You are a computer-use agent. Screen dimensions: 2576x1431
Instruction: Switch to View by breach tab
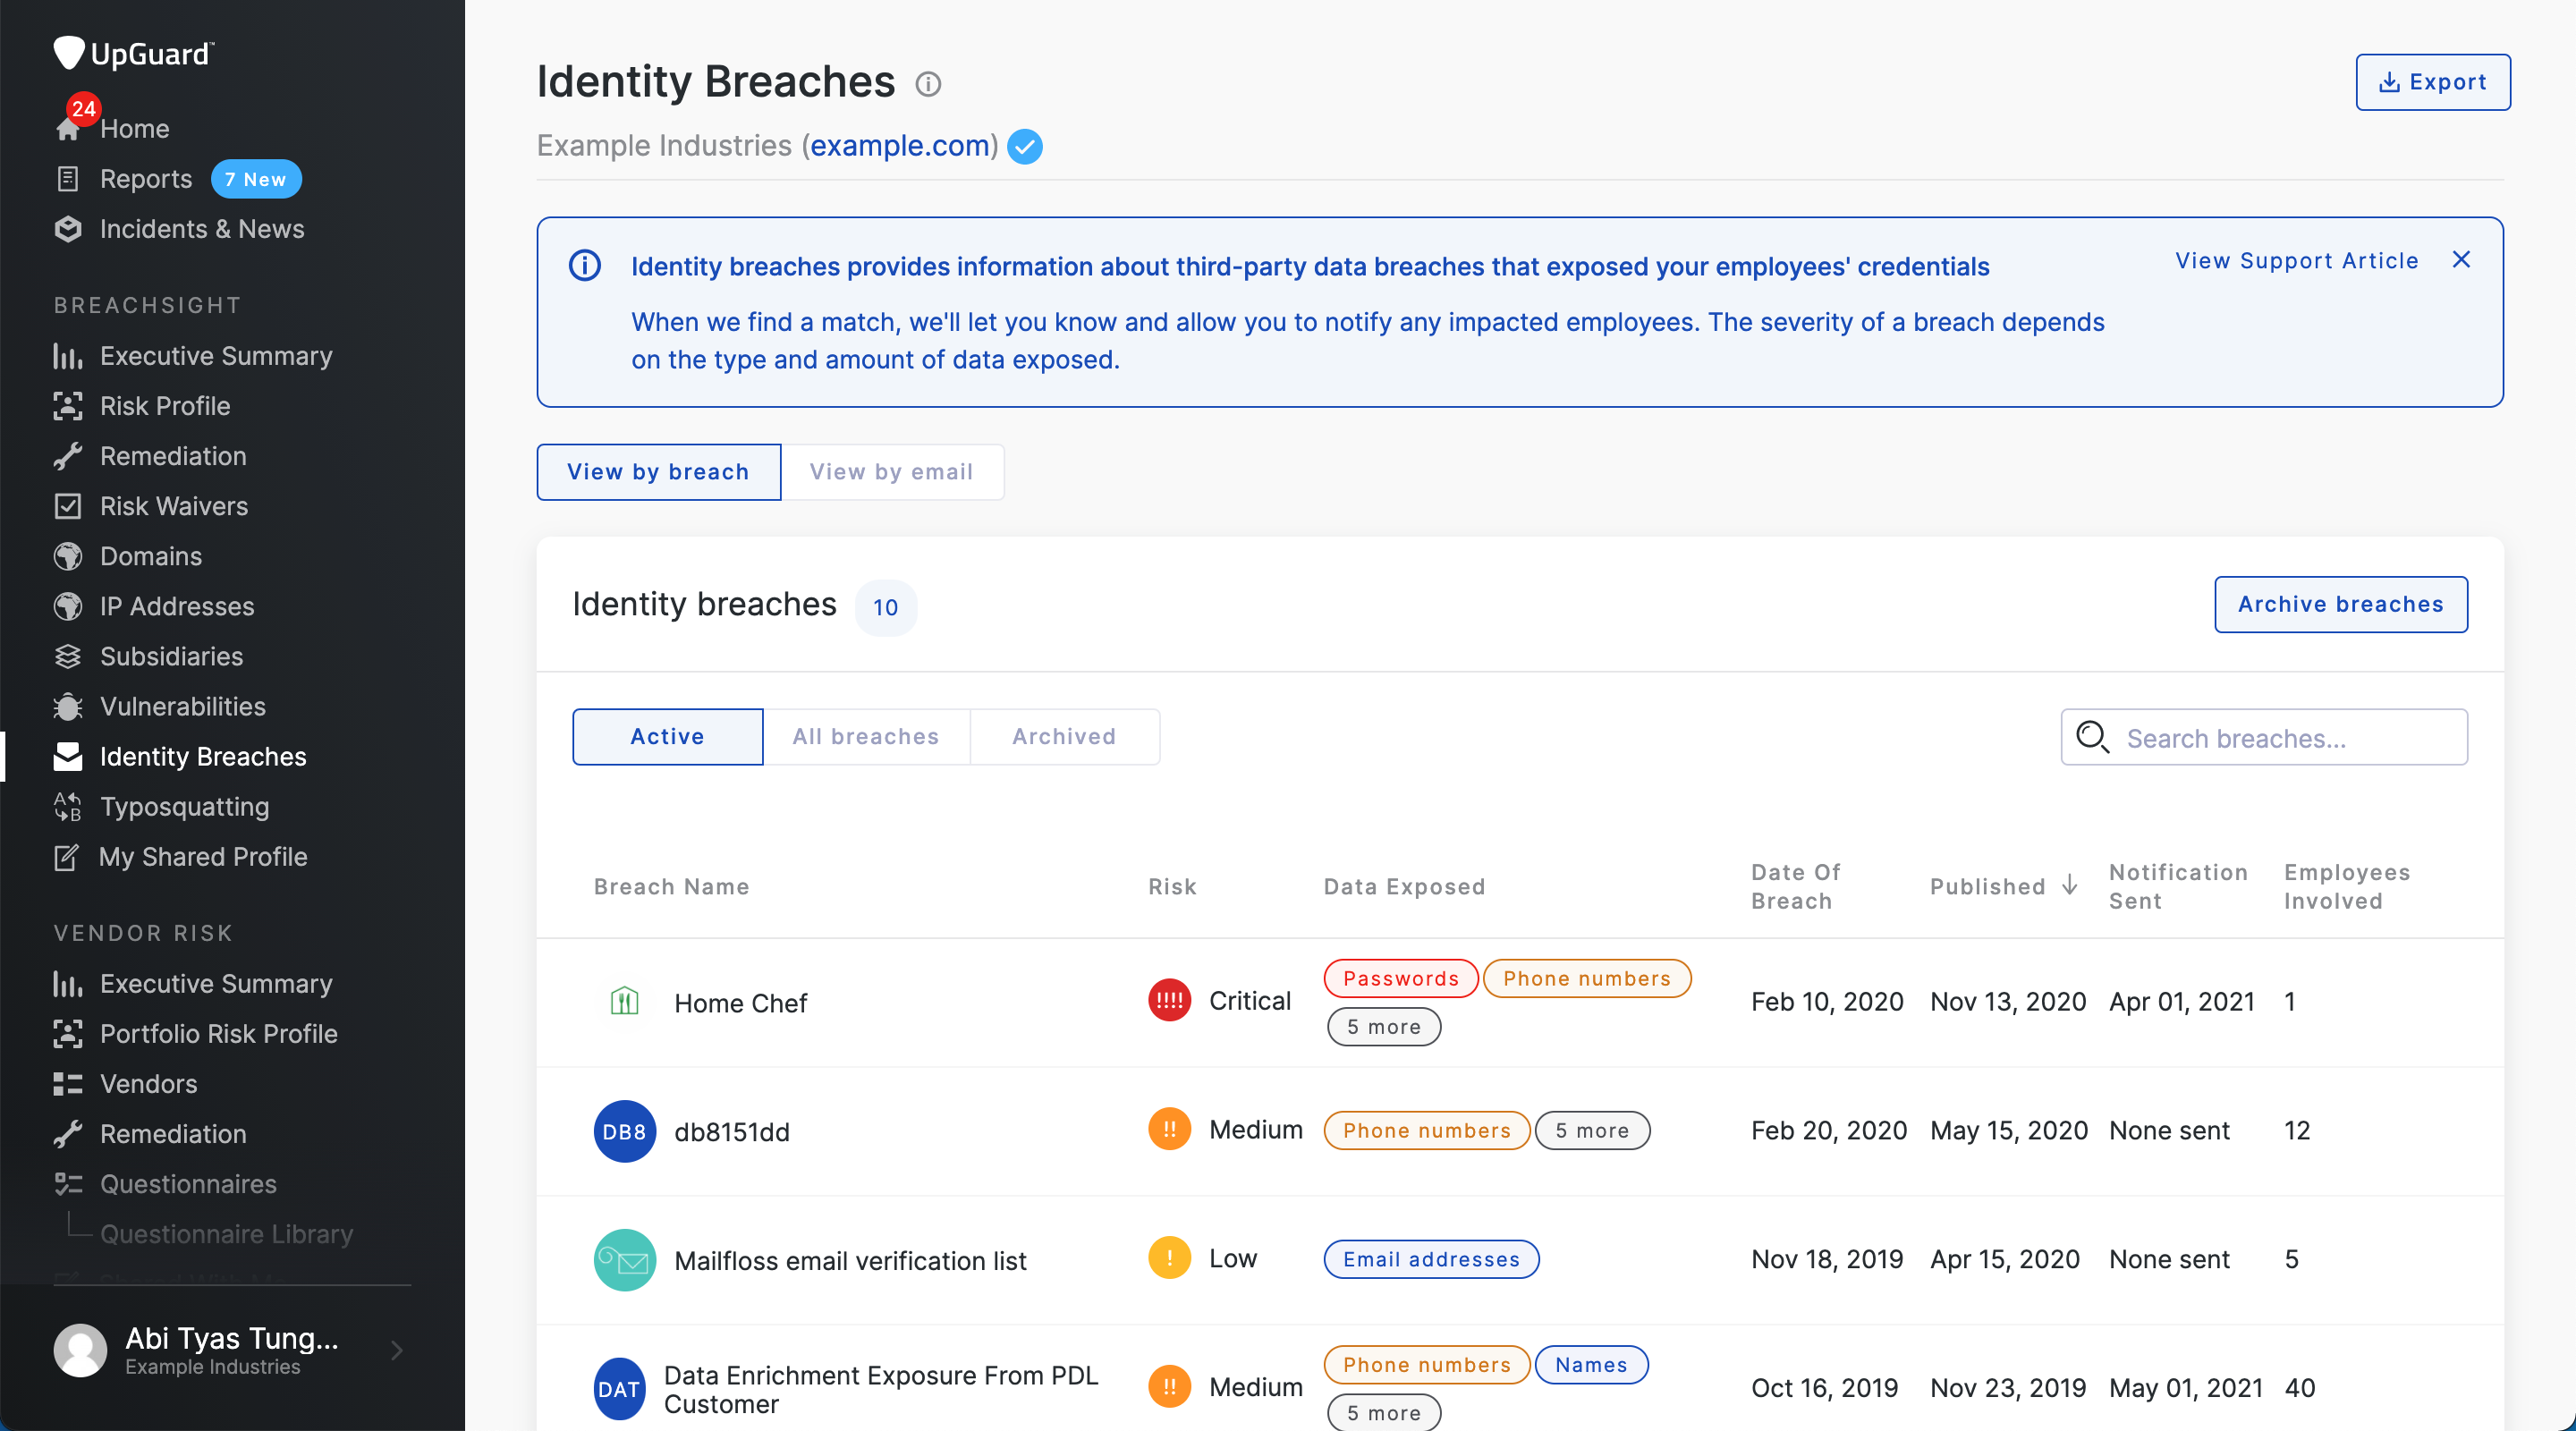point(658,472)
